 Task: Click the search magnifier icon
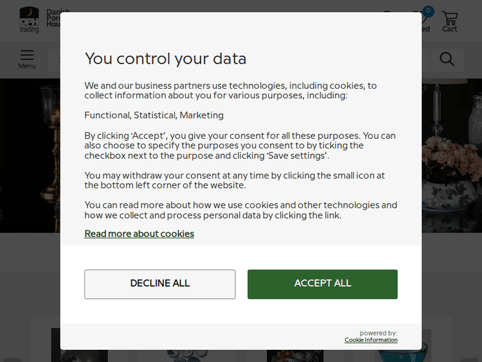pyautogui.click(x=447, y=60)
